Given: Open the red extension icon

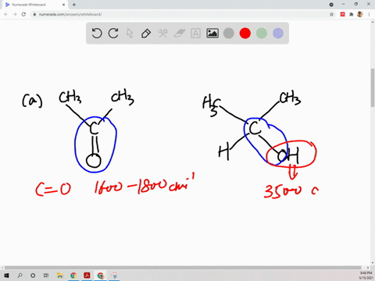Looking at the screenshot, I should tap(342, 14).
